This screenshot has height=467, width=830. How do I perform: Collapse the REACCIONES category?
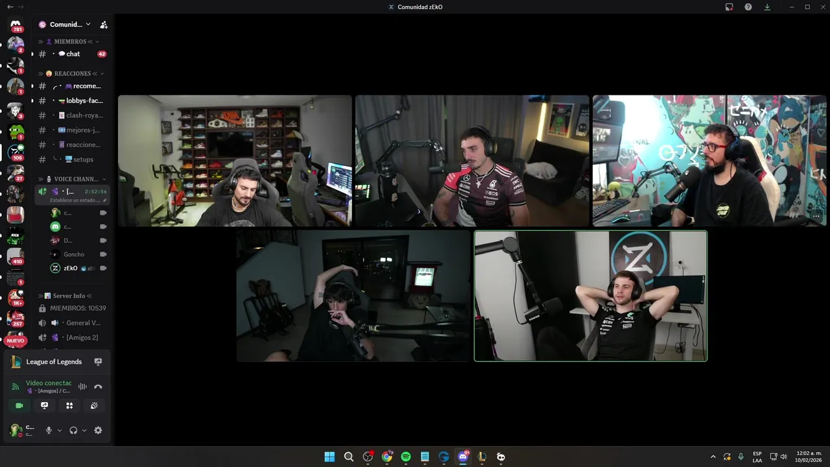[73, 73]
